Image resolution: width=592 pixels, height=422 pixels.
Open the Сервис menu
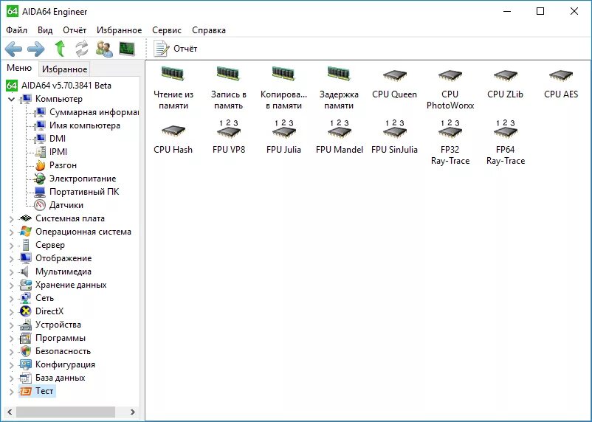click(x=167, y=30)
